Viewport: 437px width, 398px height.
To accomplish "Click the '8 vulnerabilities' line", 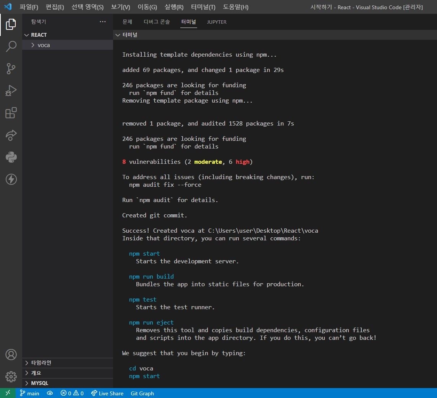I will (x=187, y=162).
